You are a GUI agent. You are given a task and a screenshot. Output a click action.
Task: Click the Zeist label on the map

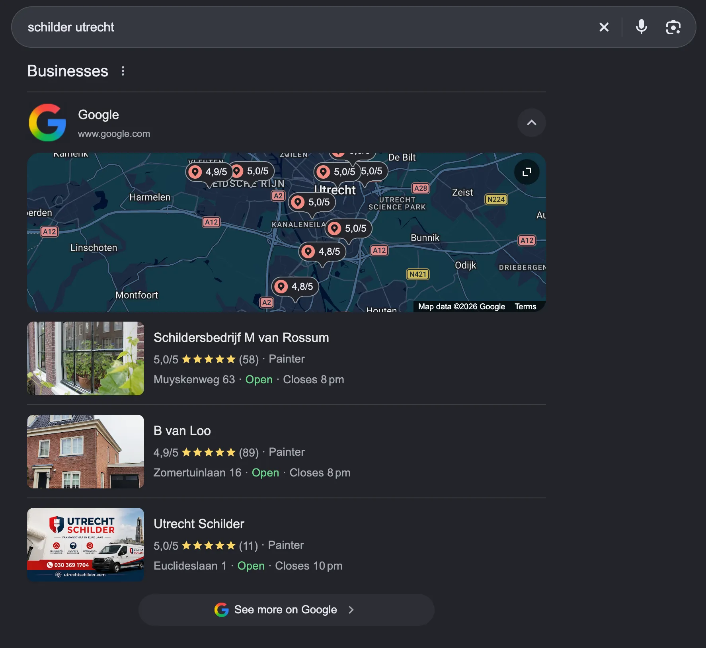click(462, 193)
